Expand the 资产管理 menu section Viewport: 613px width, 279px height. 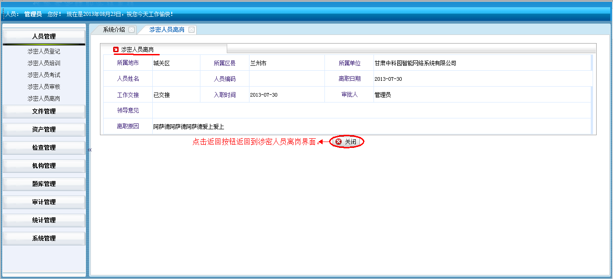point(44,129)
